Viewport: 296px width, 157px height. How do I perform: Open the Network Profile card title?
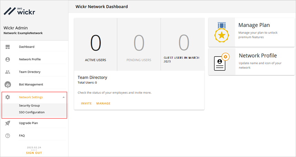pos(258,56)
